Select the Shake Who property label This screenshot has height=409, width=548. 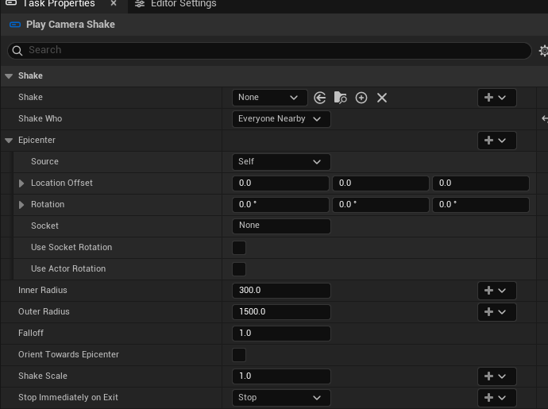41,119
